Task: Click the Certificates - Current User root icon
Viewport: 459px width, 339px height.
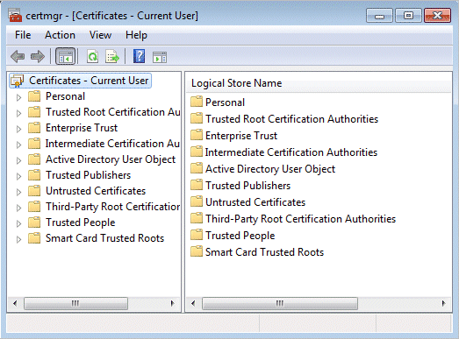Action: (x=18, y=81)
